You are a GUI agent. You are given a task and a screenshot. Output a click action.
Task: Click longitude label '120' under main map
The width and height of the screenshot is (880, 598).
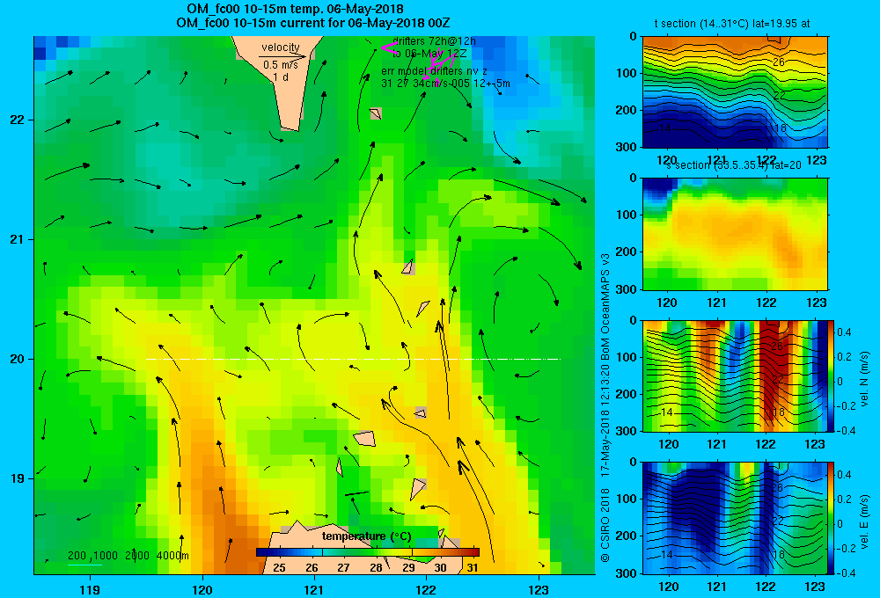pyautogui.click(x=202, y=589)
